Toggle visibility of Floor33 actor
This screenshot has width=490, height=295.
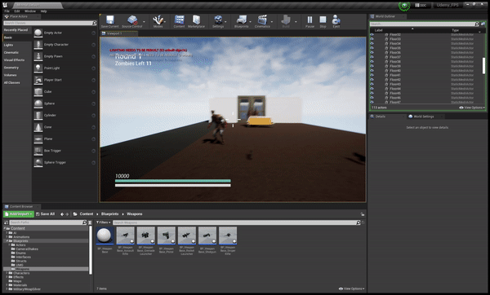372,39
